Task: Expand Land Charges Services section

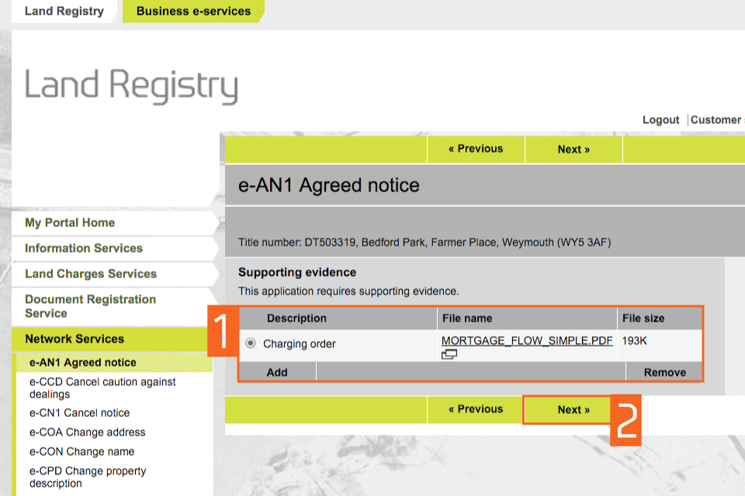Action: click(91, 274)
